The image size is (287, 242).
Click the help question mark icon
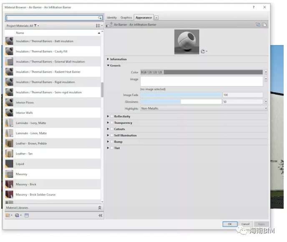(x=254, y=7)
